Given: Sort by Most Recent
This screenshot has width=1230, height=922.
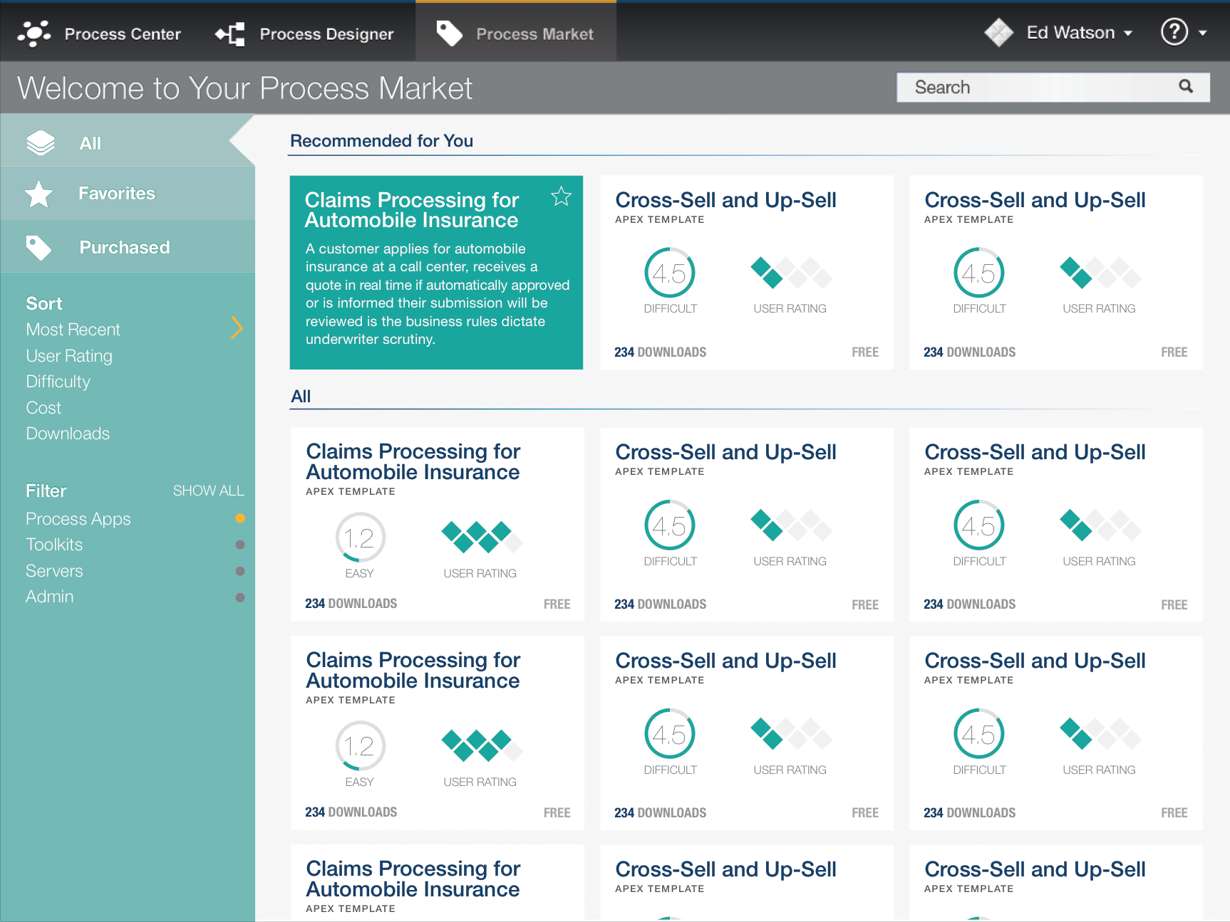Looking at the screenshot, I should 73,330.
